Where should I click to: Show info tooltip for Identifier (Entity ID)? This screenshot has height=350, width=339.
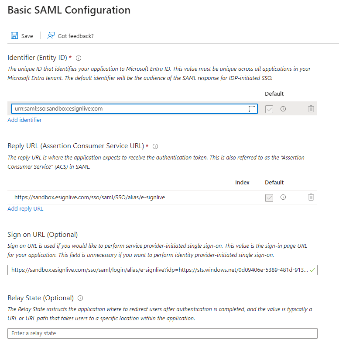point(79,58)
